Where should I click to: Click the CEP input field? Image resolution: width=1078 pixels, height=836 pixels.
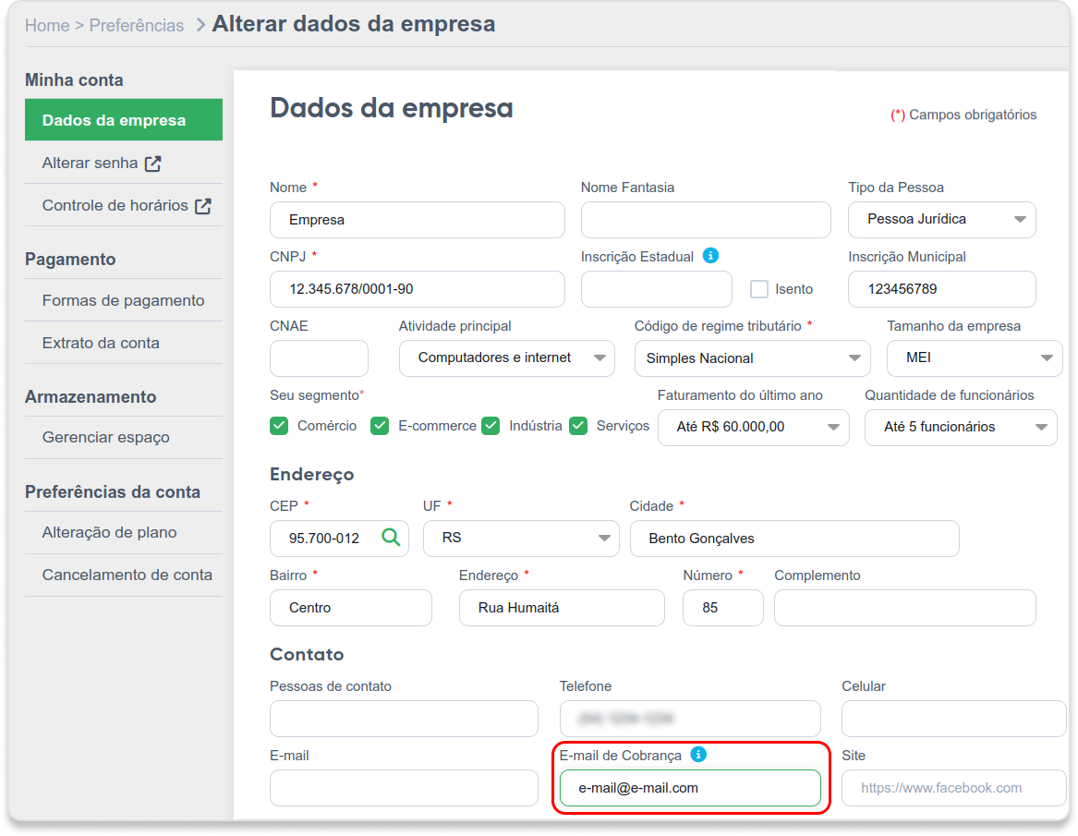click(340, 539)
